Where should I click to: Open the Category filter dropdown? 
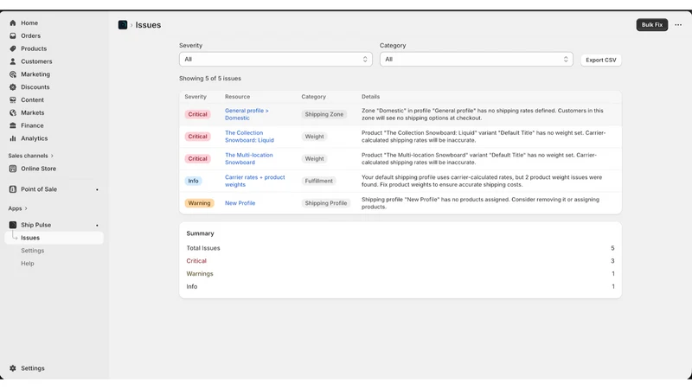click(477, 59)
